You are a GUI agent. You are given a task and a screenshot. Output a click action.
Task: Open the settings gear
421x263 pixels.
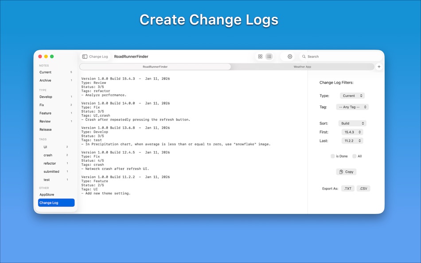pos(289,56)
